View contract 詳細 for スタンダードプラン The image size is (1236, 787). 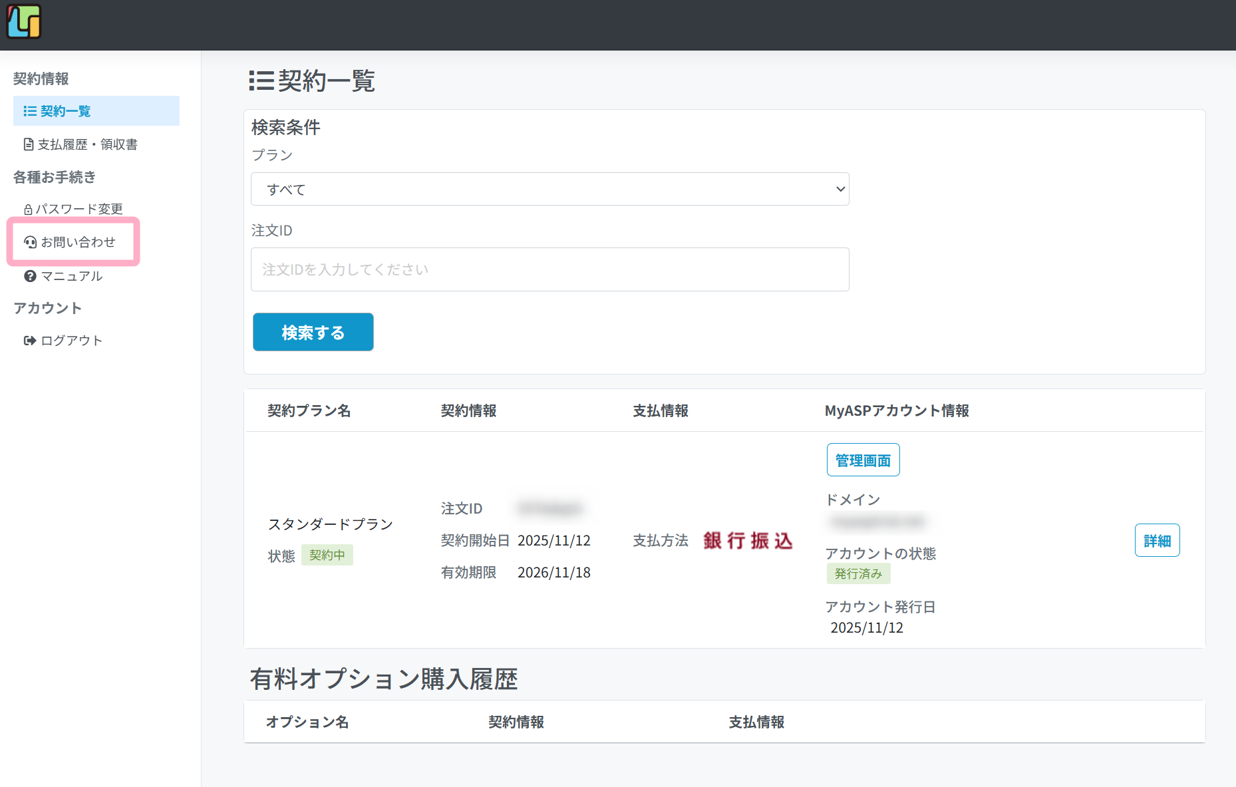pyautogui.click(x=1157, y=541)
